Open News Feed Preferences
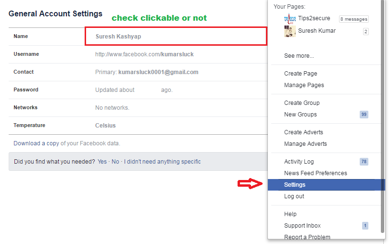The width and height of the screenshot is (390, 244). (x=315, y=173)
